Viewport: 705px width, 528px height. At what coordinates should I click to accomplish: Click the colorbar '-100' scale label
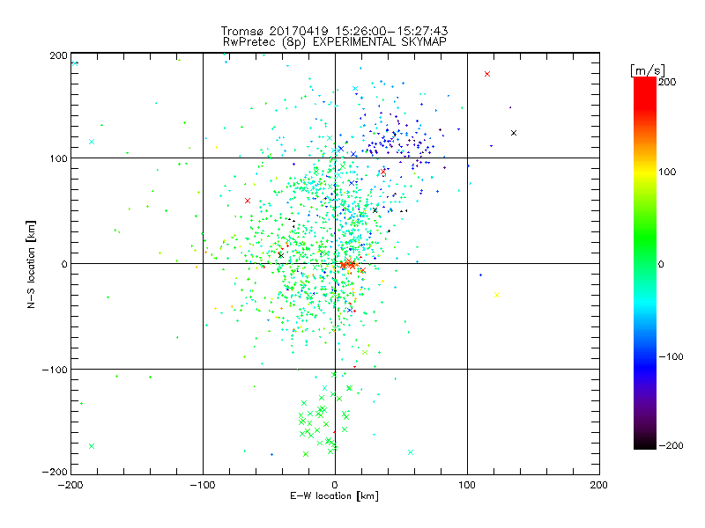671,356
